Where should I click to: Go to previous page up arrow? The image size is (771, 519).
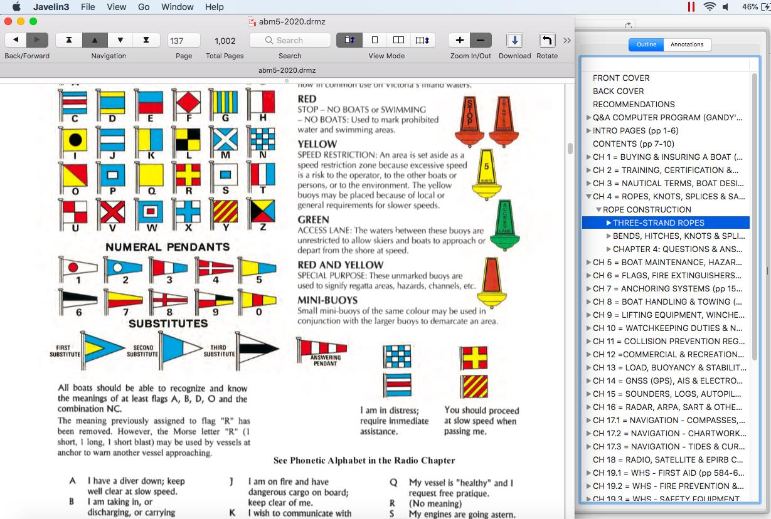(94, 40)
